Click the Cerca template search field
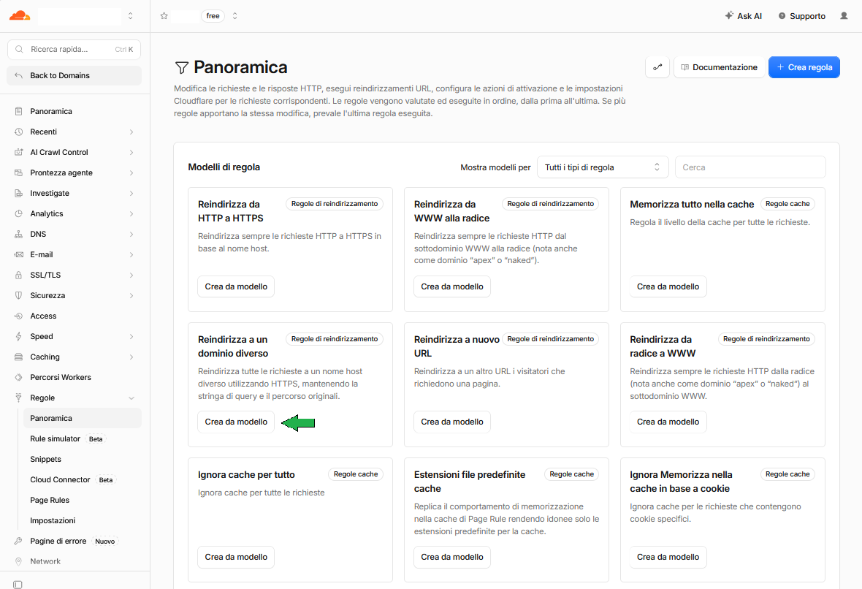 coord(750,167)
